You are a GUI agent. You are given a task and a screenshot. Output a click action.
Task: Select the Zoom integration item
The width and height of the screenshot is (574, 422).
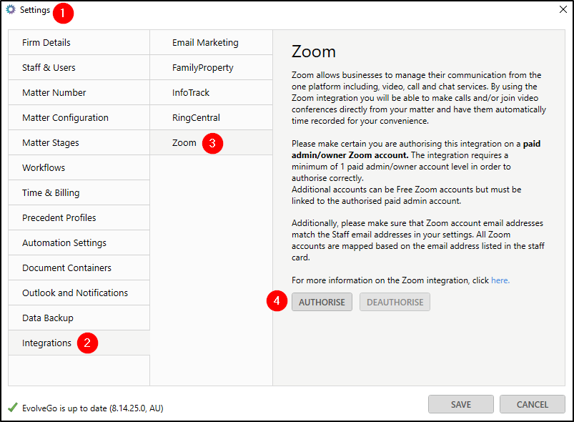[x=211, y=142]
